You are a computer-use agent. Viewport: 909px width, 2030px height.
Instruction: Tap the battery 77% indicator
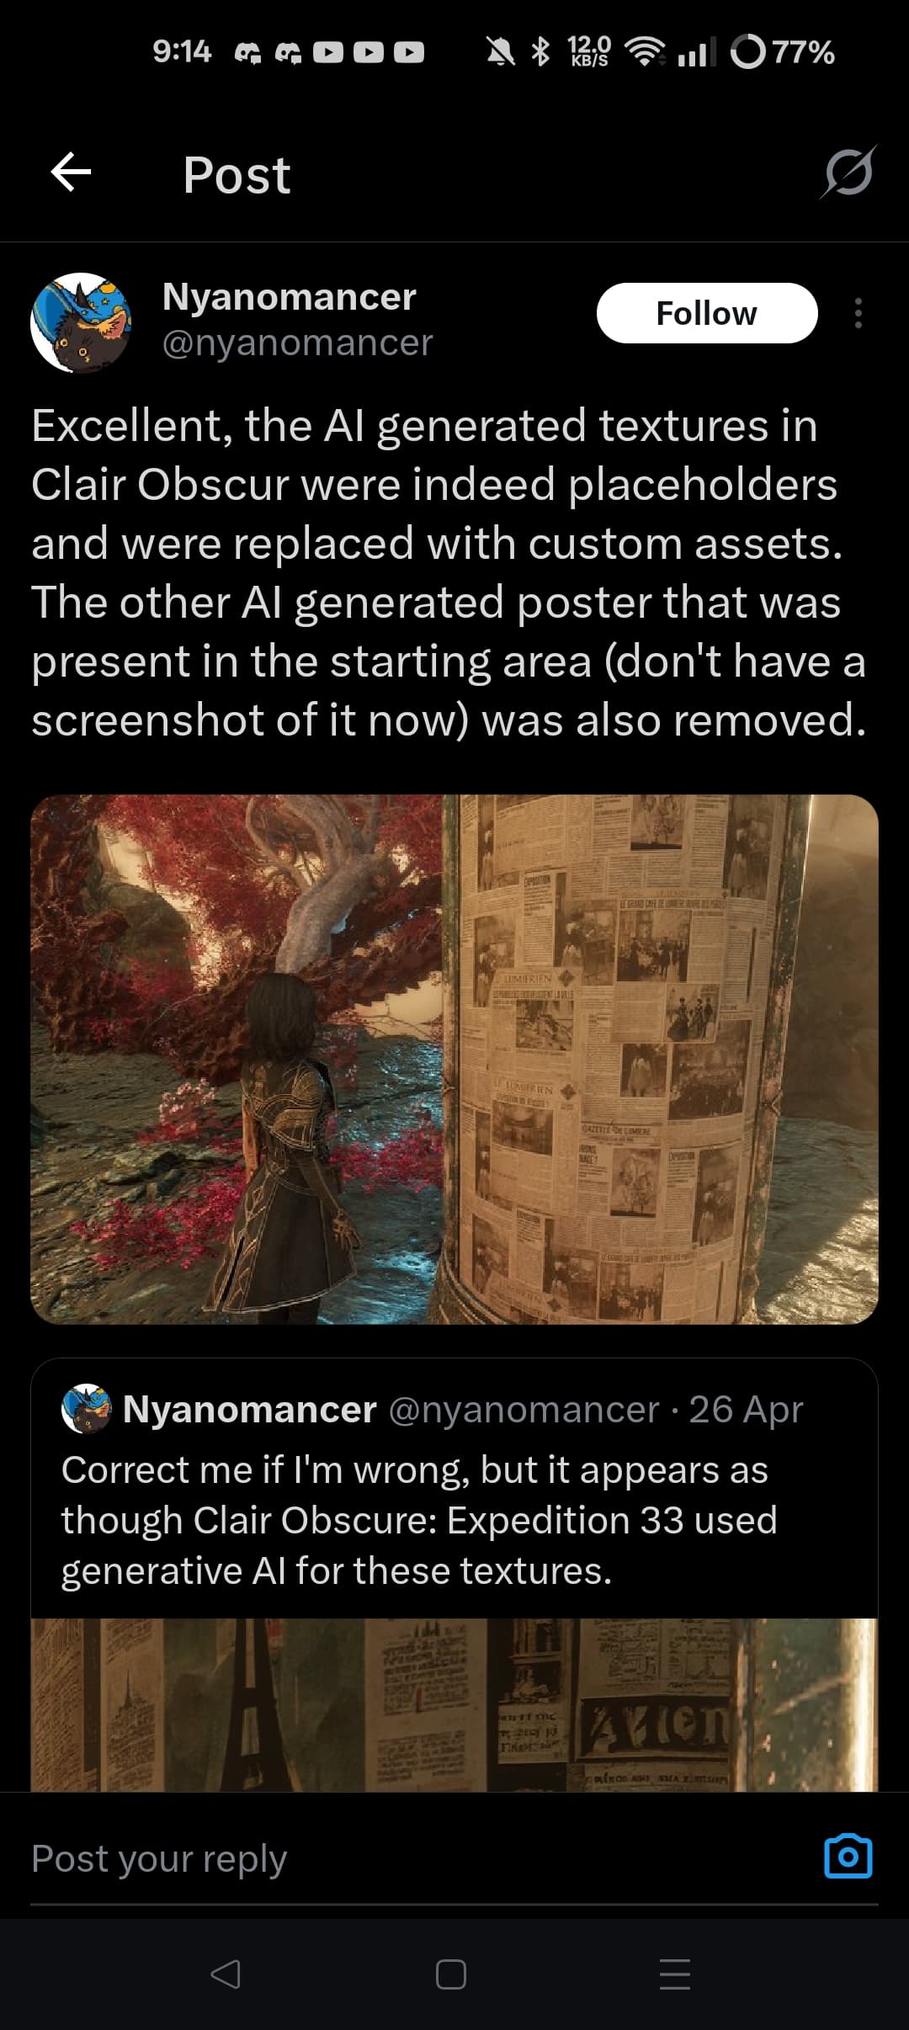pyautogui.click(x=783, y=52)
